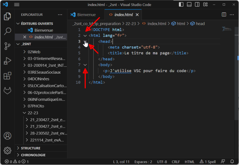Open the Manage gear icon
Viewport: 239px width, 165px height.
tap(7, 150)
